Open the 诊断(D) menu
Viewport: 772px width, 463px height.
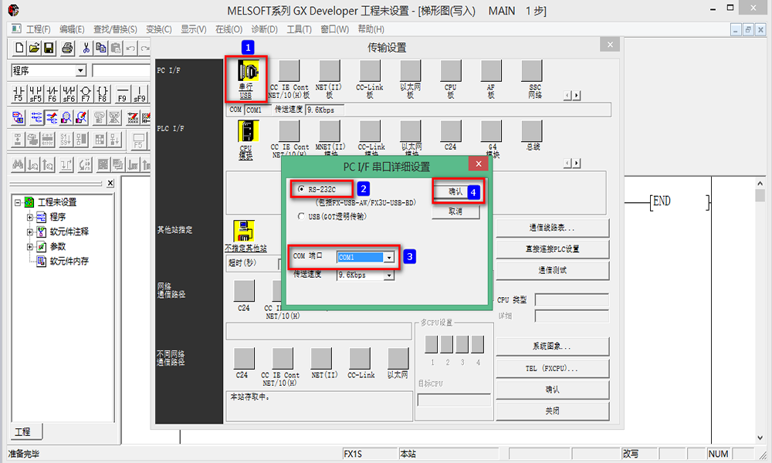(x=265, y=29)
